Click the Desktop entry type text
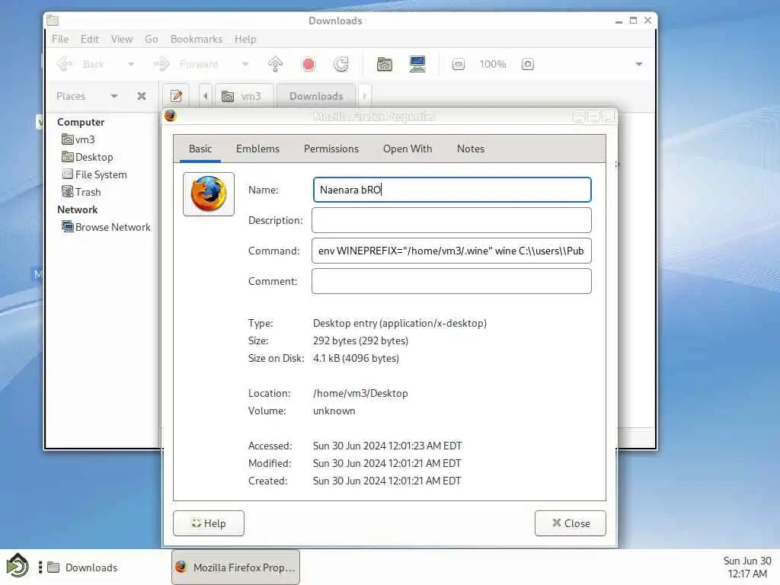Viewport: 780px width, 585px height. click(399, 323)
